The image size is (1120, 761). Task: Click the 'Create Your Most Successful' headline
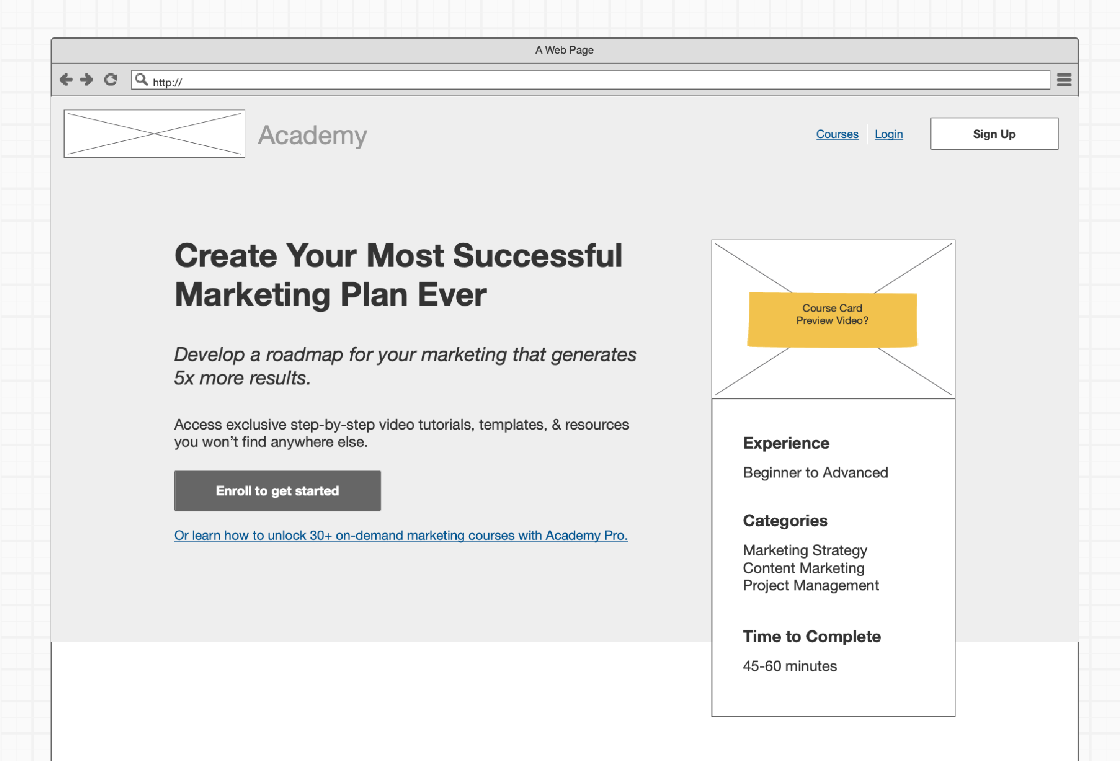[x=398, y=275]
